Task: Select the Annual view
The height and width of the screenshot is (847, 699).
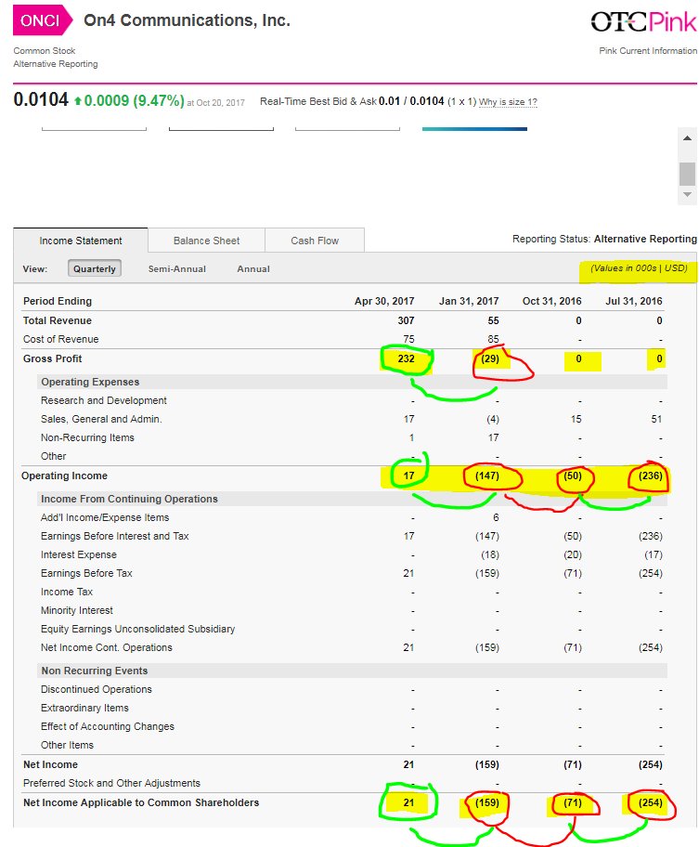Action: point(253,269)
